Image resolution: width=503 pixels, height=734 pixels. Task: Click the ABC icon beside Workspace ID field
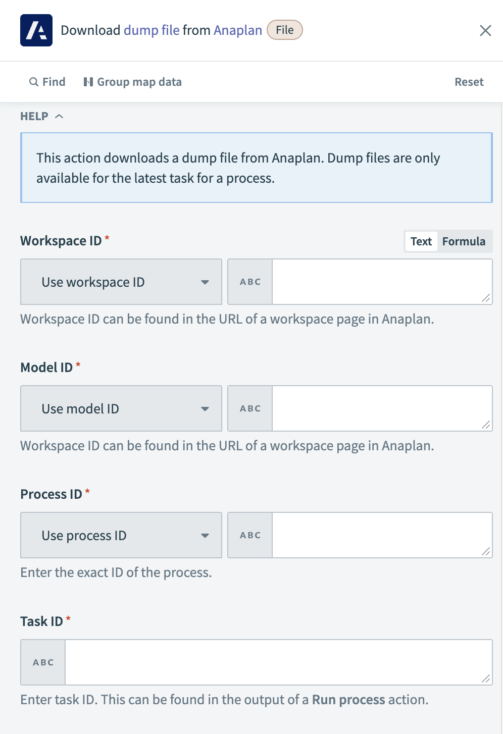(x=249, y=282)
